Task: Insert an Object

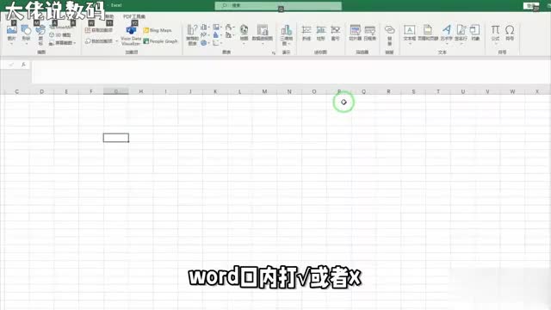Action: point(475,33)
